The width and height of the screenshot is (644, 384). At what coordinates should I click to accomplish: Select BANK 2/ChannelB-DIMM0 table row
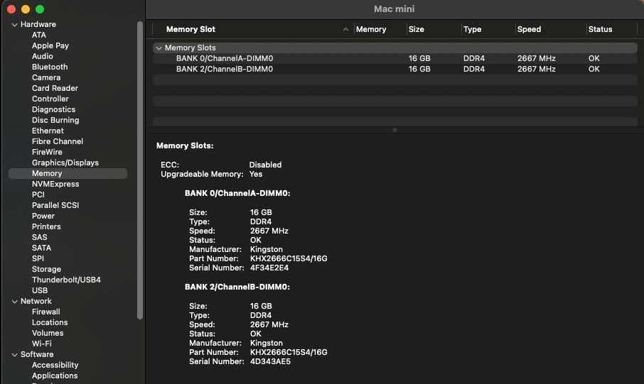point(395,70)
